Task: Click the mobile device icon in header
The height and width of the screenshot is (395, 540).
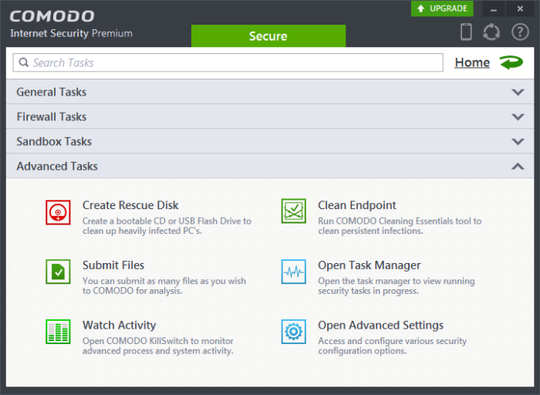Action: (466, 32)
